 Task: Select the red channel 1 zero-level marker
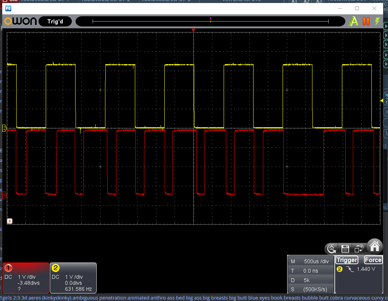pyautogui.click(x=4, y=195)
